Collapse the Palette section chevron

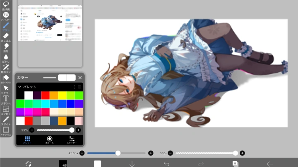pyautogui.click(x=19, y=87)
